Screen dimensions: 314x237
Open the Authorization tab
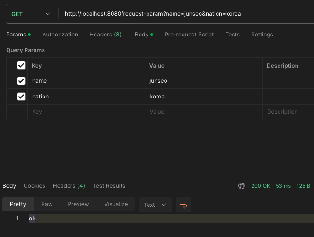coord(60,35)
